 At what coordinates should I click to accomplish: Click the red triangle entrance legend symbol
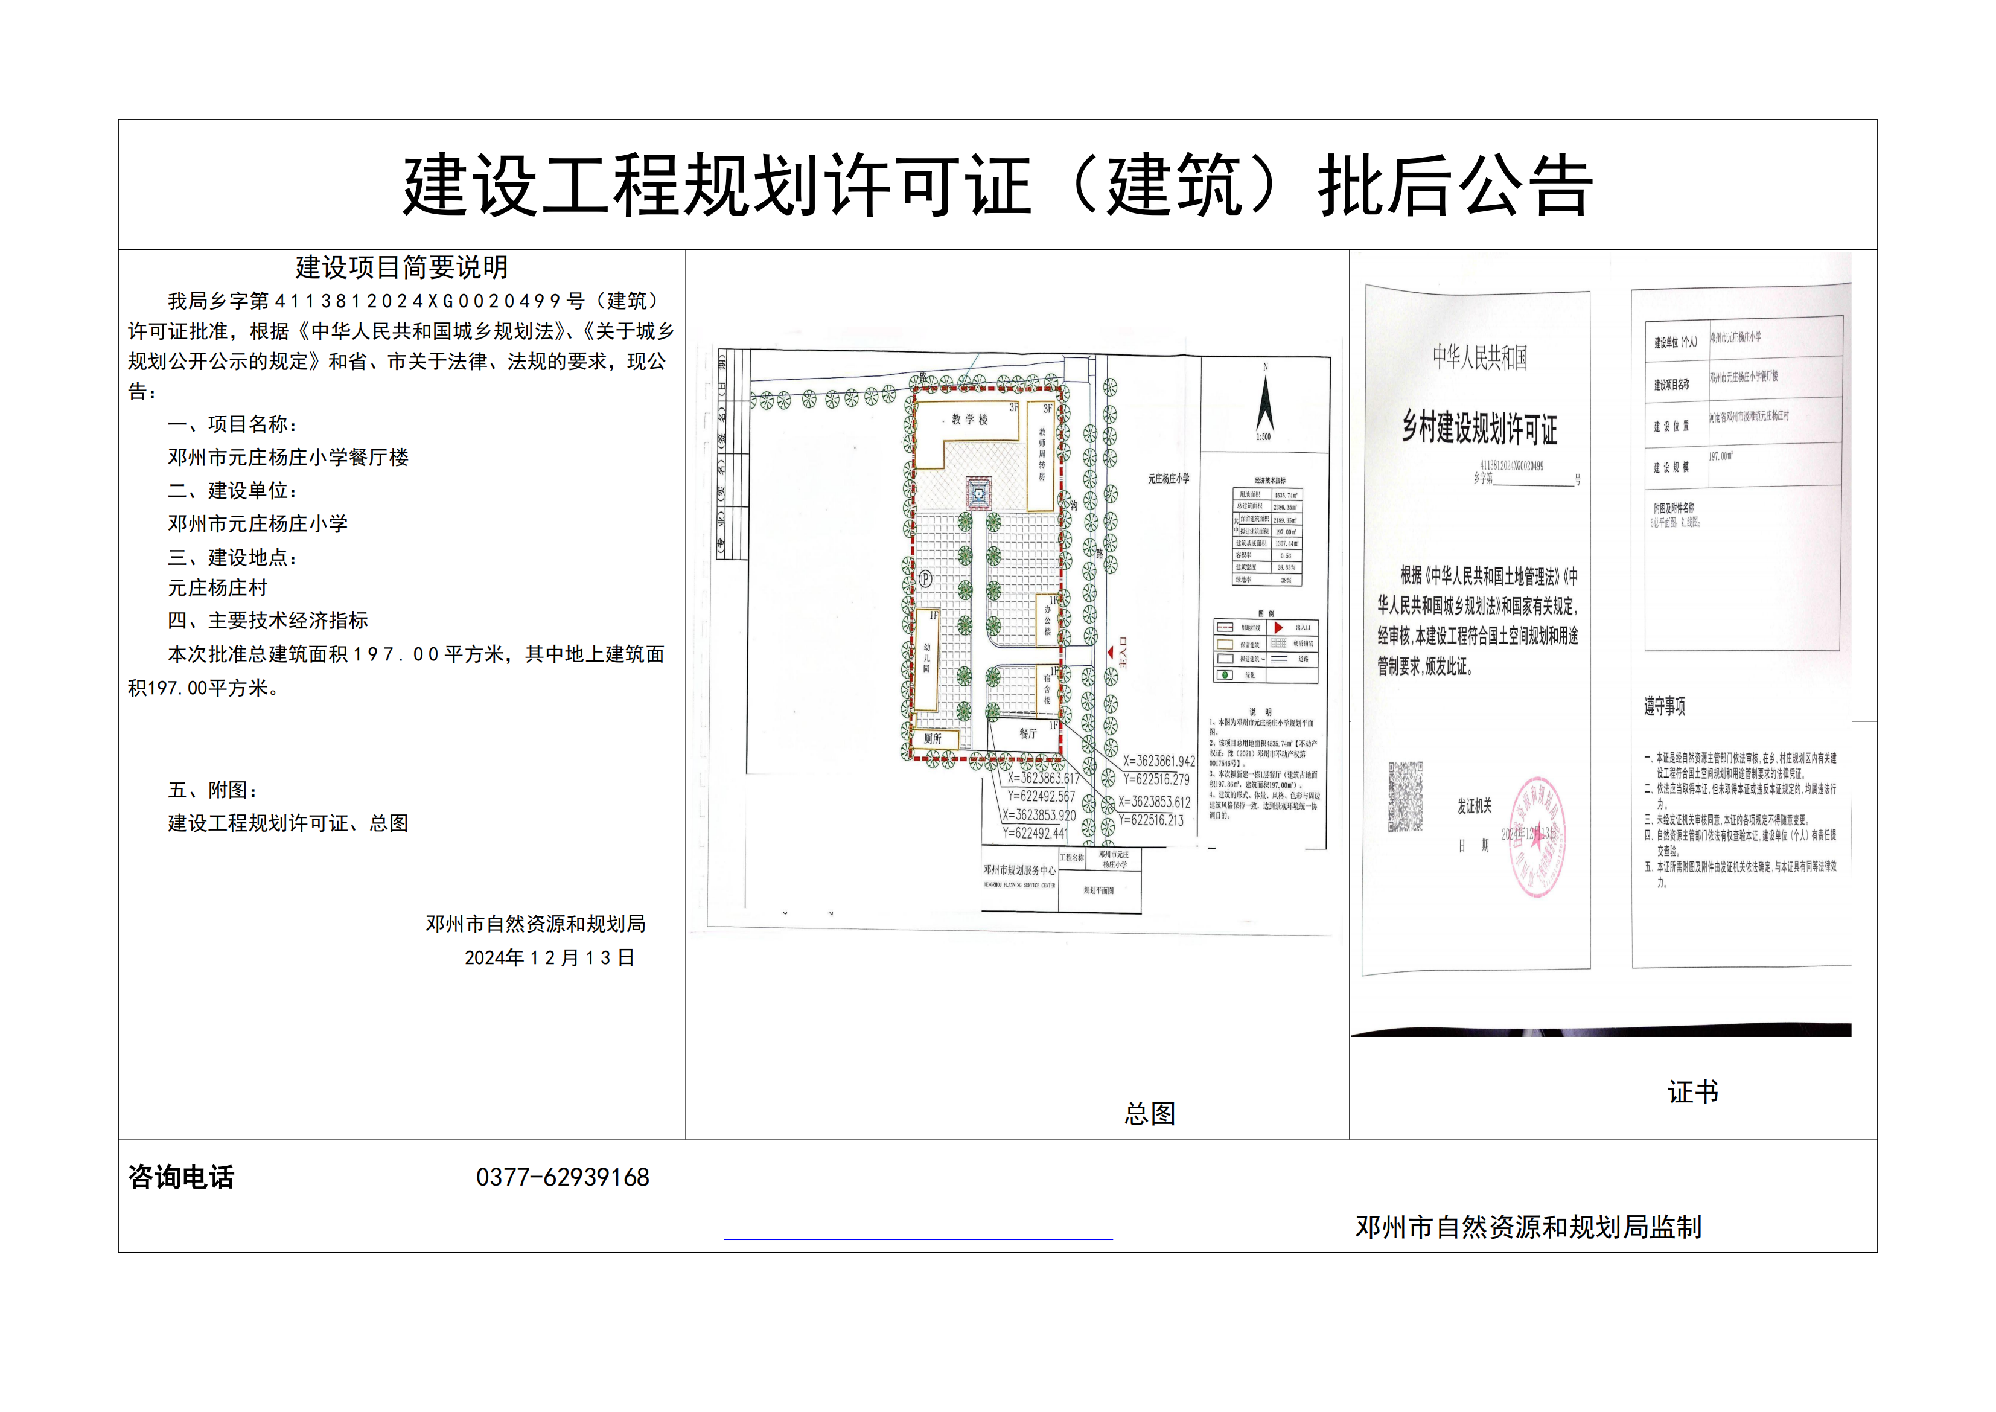point(1279,627)
